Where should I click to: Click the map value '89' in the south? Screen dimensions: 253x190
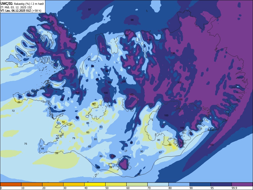click(101, 156)
